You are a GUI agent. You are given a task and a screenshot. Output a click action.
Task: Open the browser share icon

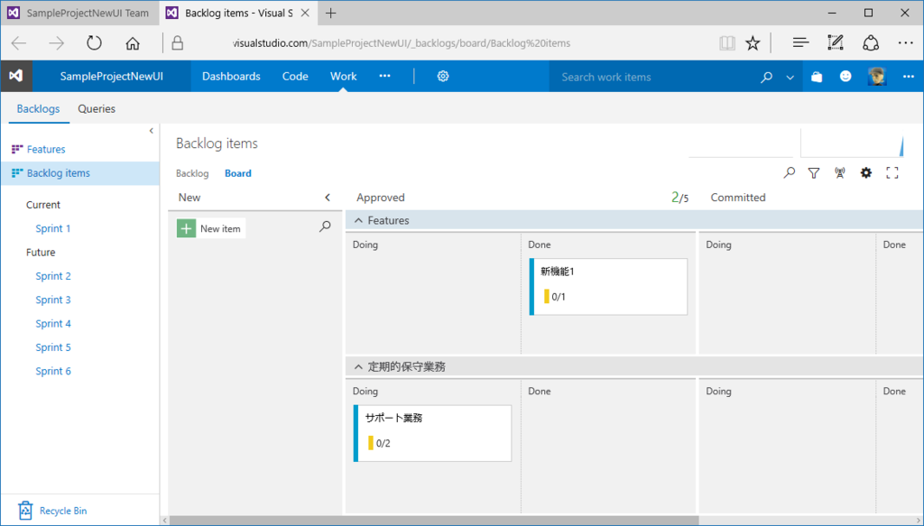[871, 42]
